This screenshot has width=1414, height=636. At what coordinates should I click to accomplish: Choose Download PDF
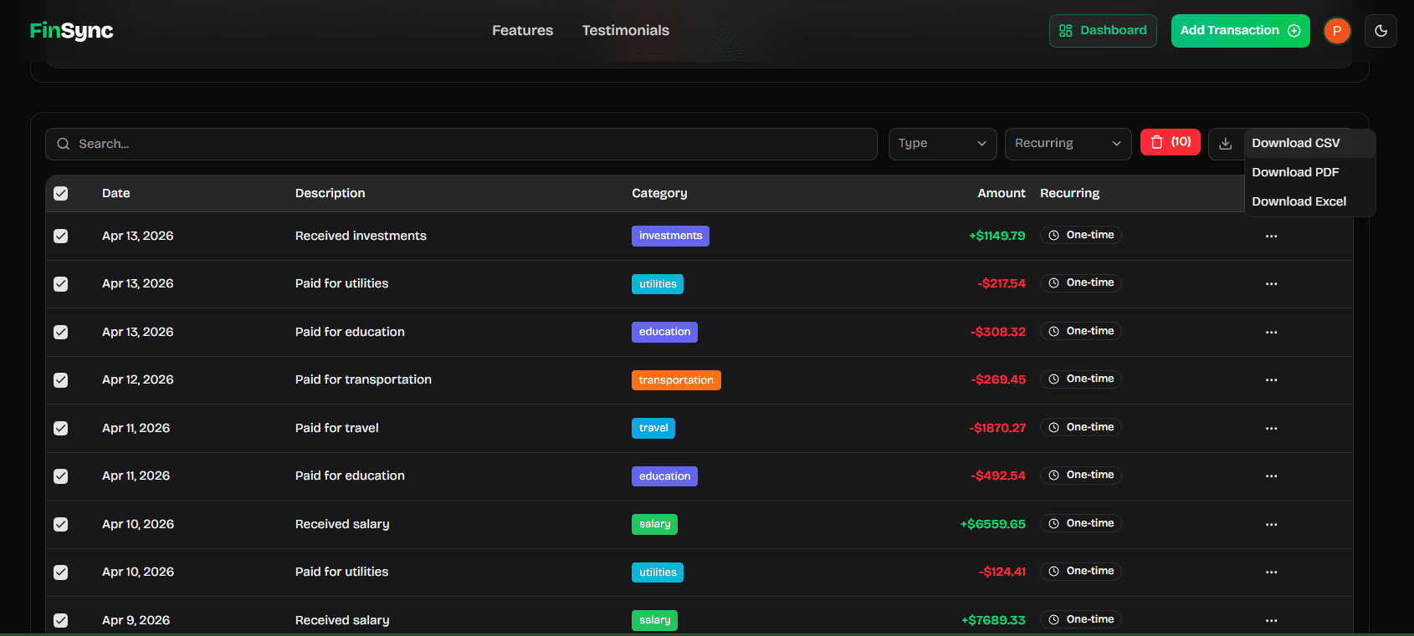[x=1309, y=172]
